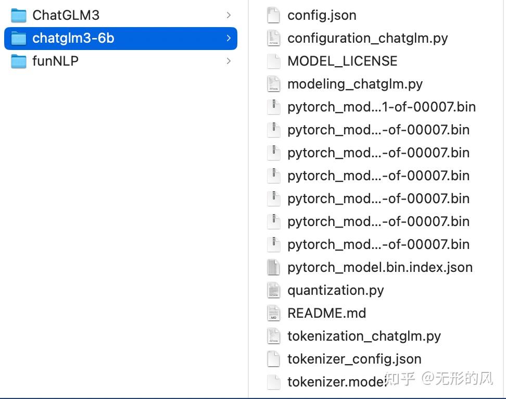Click the configuration_chatglm.py Python file icon
This screenshot has height=399, width=506.
273,39
